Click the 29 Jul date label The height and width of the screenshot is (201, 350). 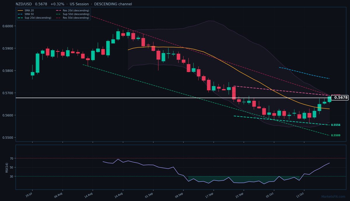[29, 194]
